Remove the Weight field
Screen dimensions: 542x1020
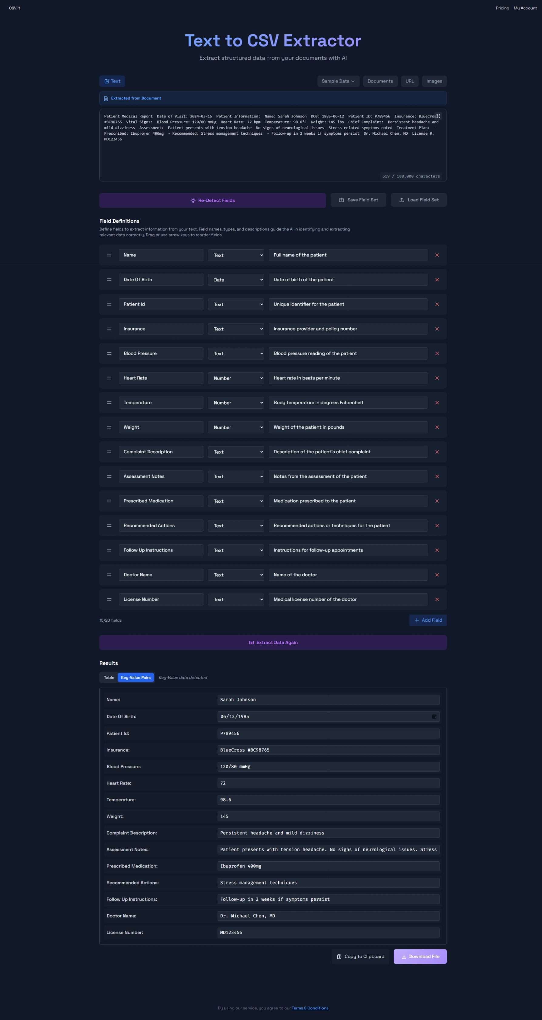coord(437,427)
